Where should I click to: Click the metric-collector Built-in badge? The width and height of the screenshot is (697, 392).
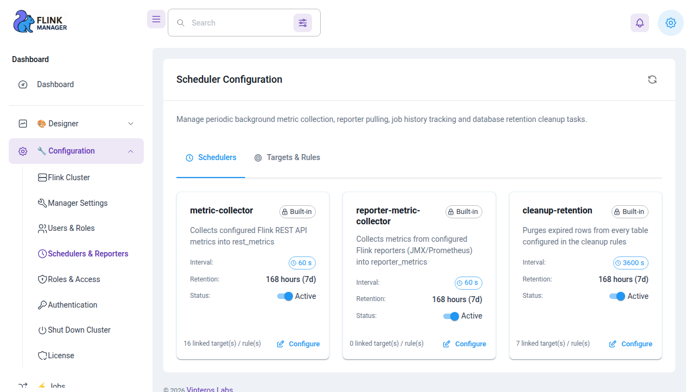tap(298, 212)
